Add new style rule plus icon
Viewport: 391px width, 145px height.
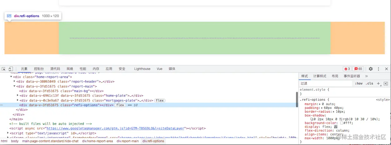click(x=378, y=83)
